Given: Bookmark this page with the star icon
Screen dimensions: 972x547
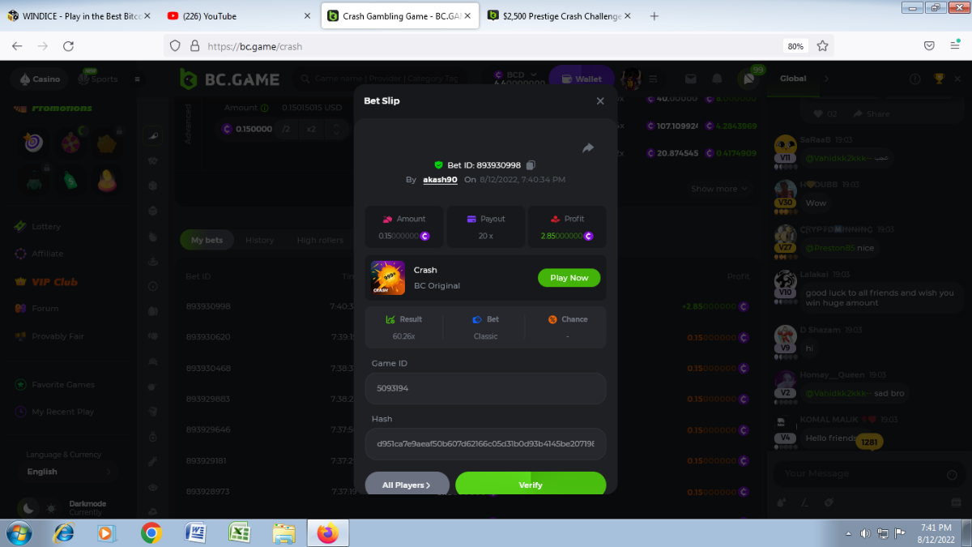Looking at the screenshot, I should click(x=822, y=46).
